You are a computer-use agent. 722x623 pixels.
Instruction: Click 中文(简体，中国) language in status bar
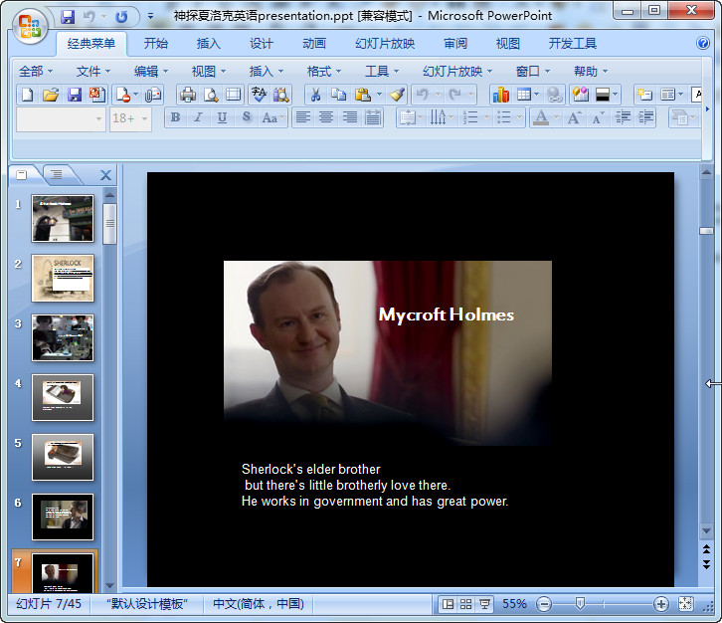[259, 604]
